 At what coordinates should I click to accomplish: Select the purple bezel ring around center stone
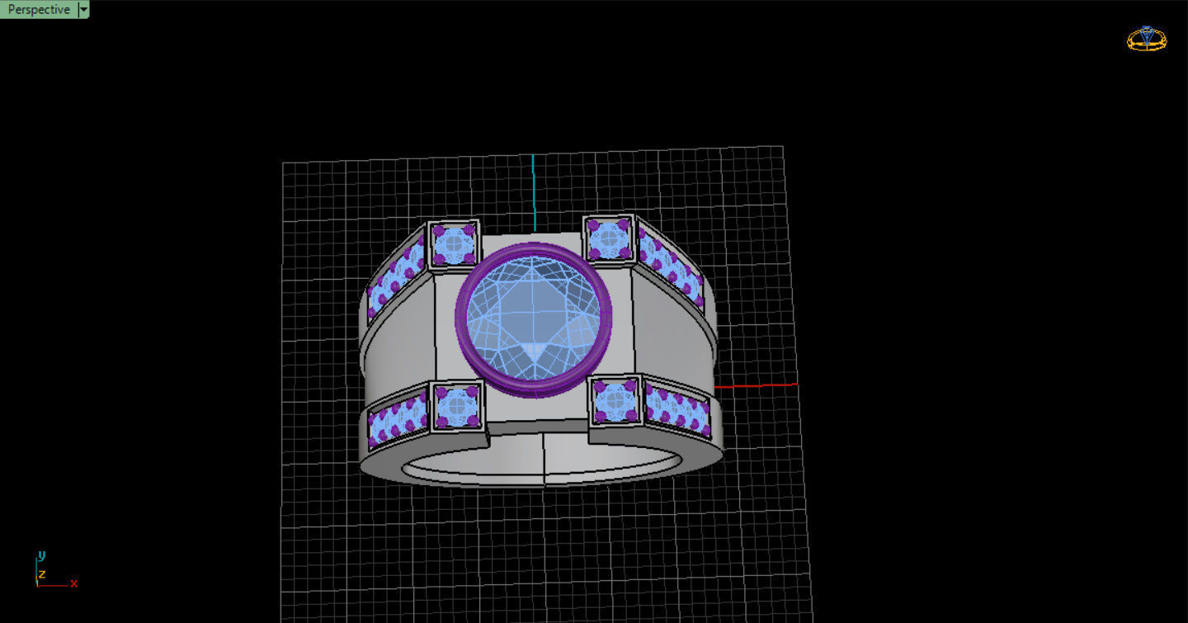[460, 320]
